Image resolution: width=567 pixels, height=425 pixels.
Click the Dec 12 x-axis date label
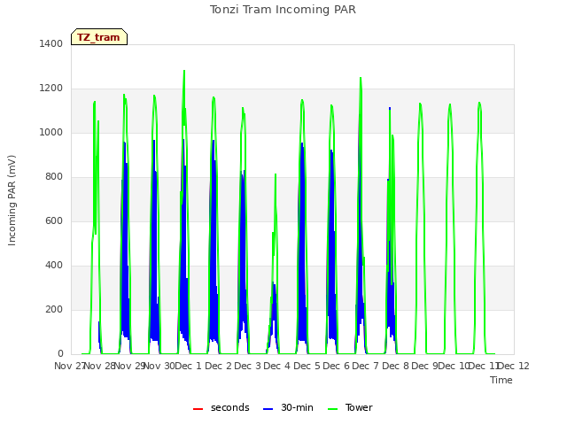pyautogui.click(x=514, y=366)
